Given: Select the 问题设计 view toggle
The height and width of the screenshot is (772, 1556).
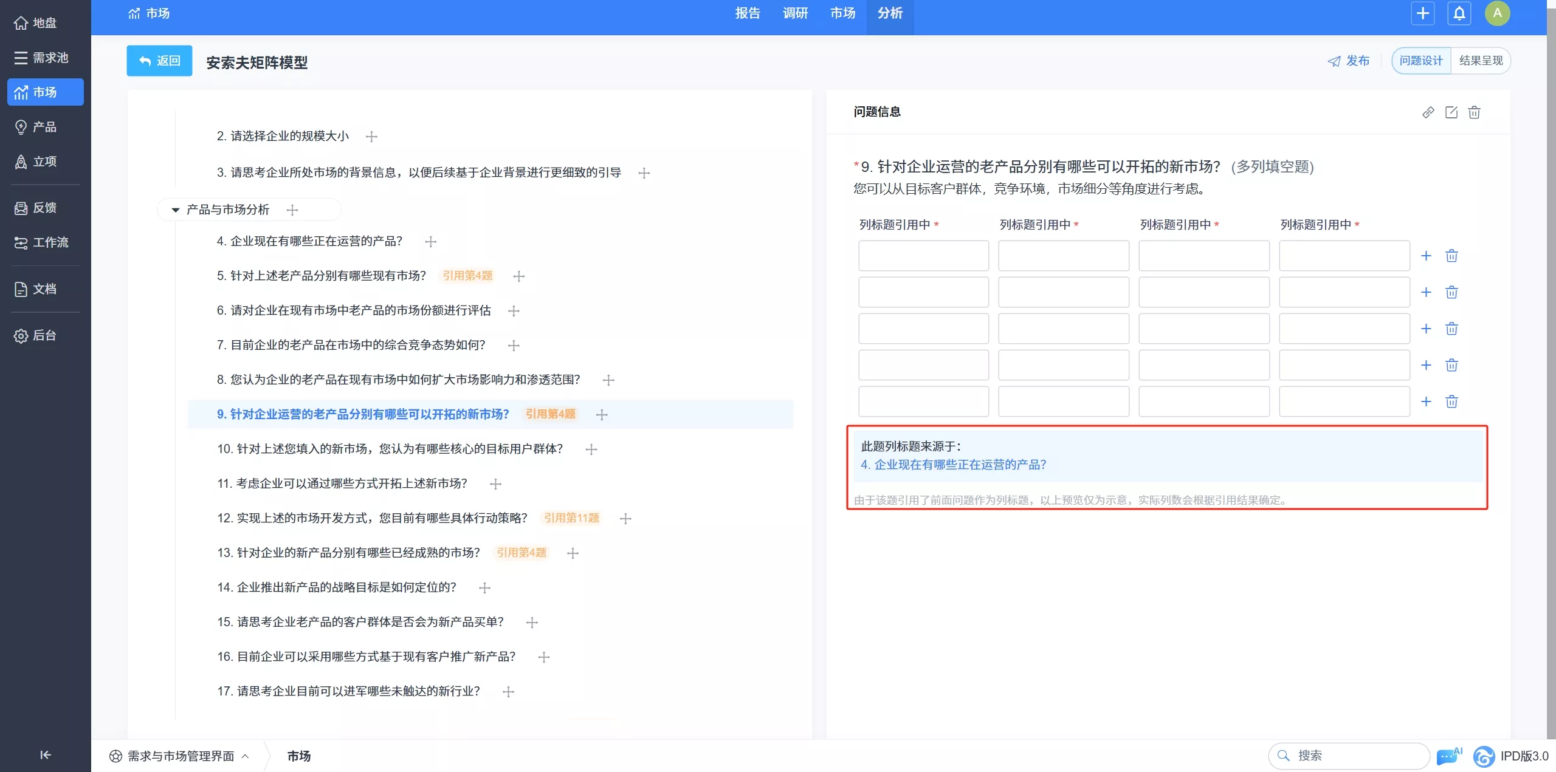Looking at the screenshot, I should [1421, 61].
